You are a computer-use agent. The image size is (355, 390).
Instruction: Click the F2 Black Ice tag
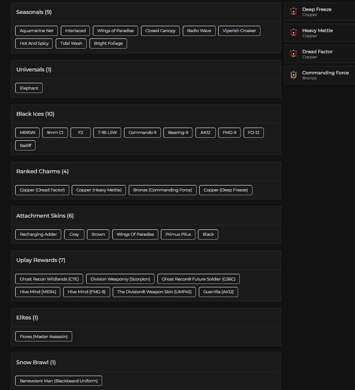[x=81, y=133]
